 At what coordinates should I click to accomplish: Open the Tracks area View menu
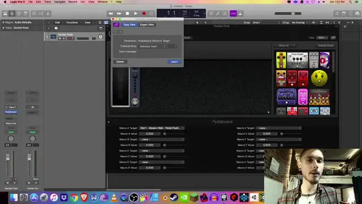(87, 23)
